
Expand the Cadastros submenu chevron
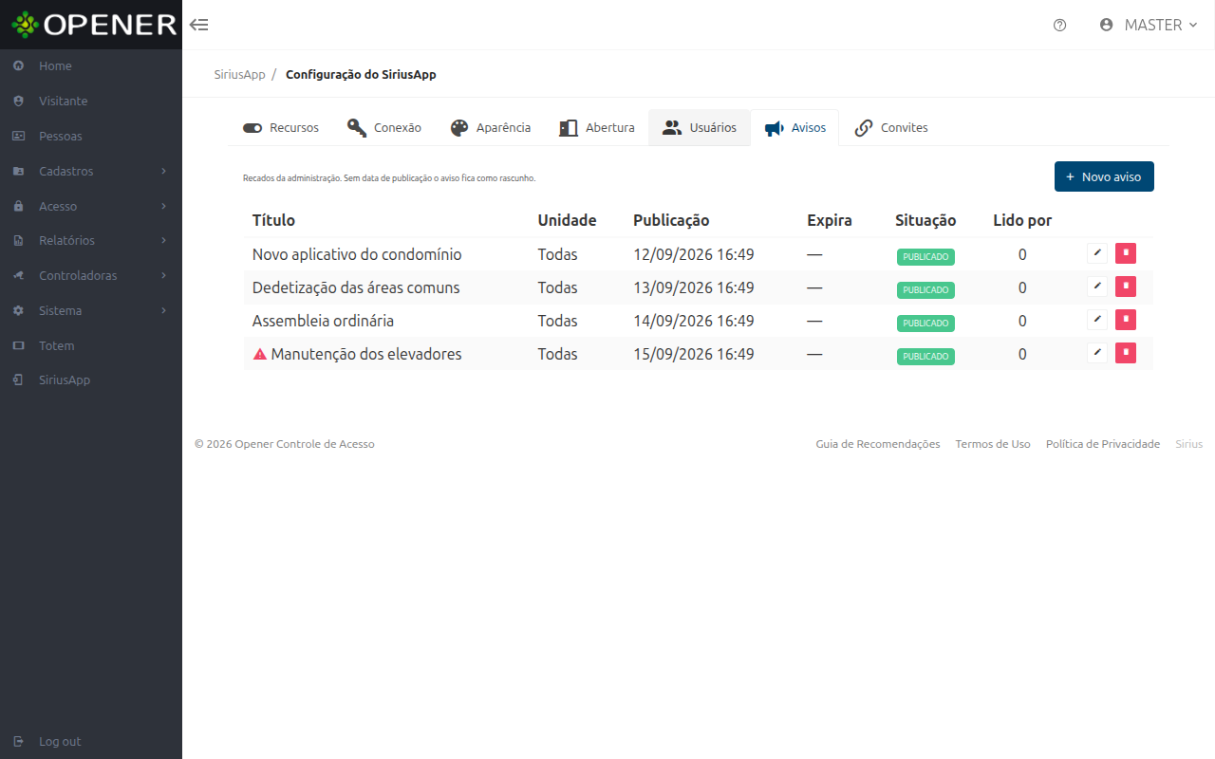164,171
